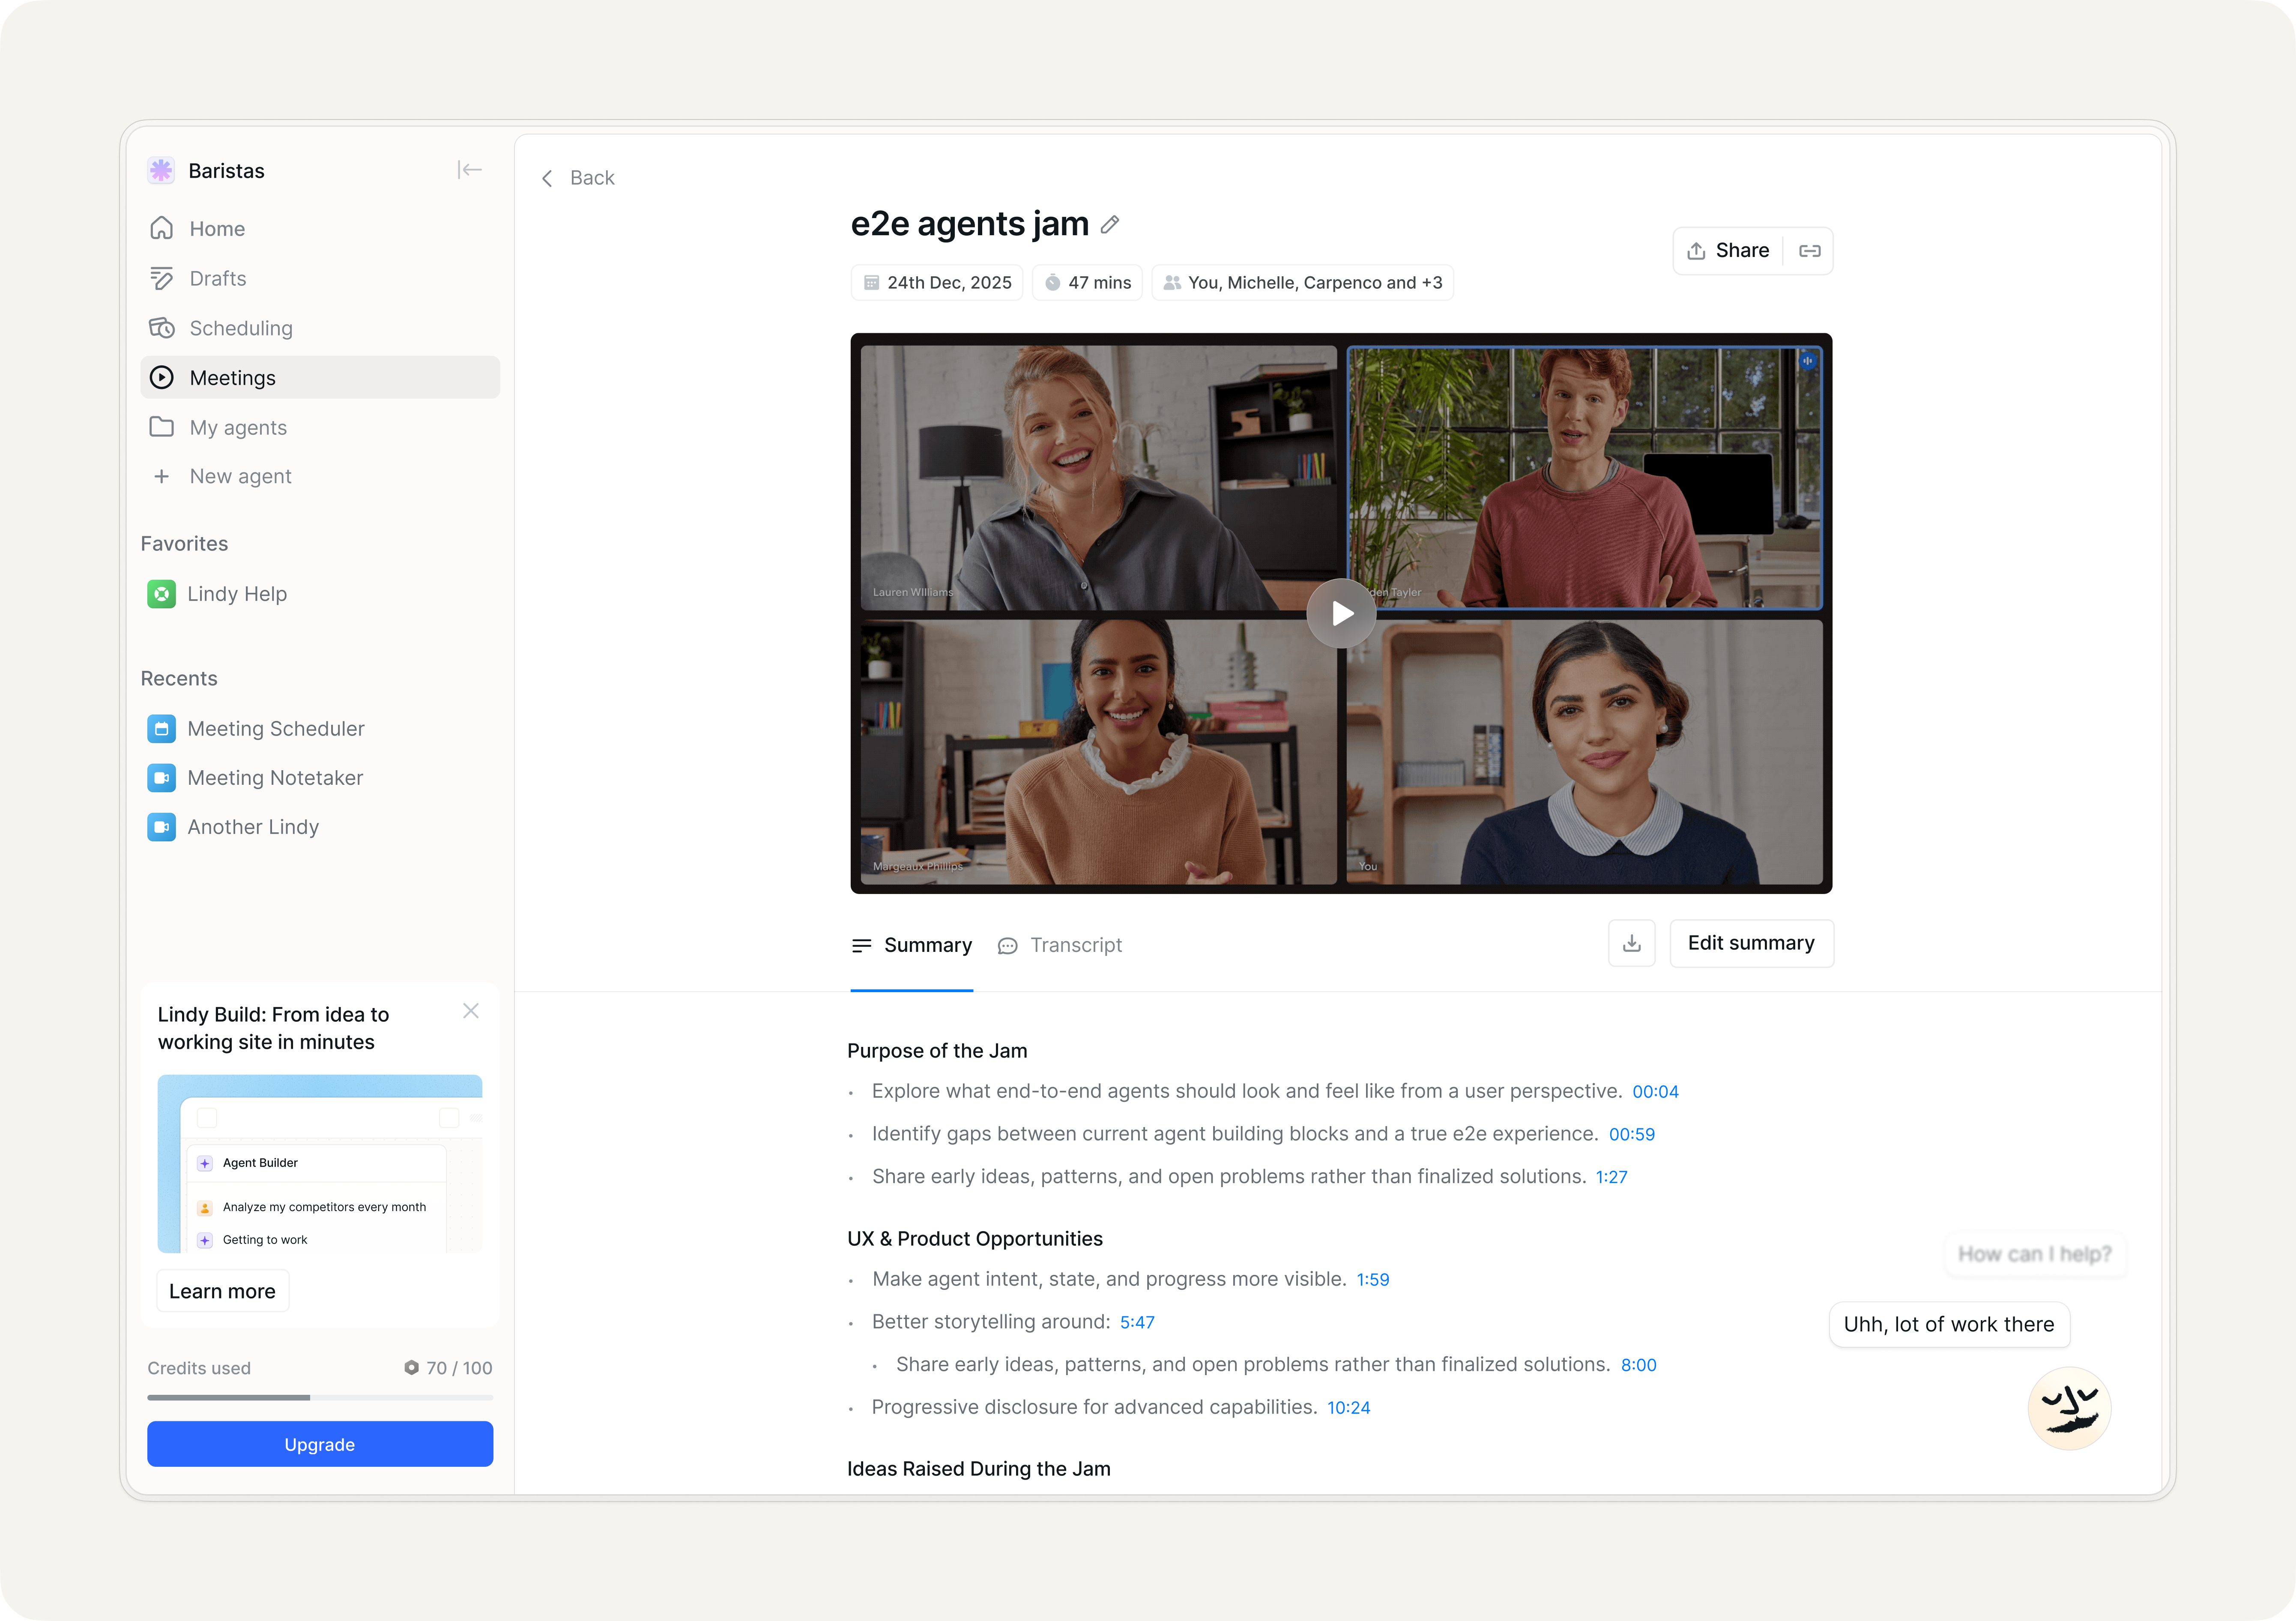Click the Upgrade button
This screenshot has height=1621, width=2296.
(320, 1444)
